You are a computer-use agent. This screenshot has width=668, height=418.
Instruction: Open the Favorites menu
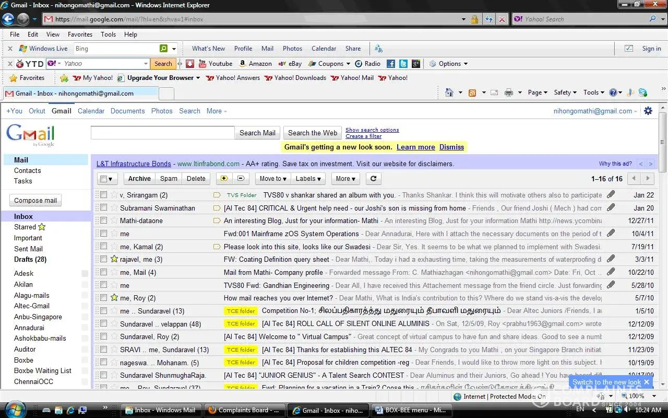click(x=80, y=34)
